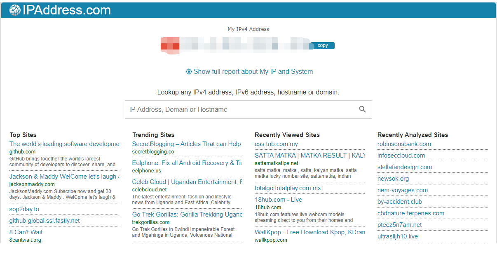Click the Trending Sites heading
This screenshot has width=497, height=264.
[153, 135]
